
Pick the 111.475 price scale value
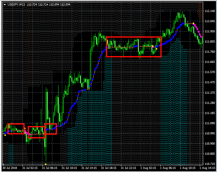click(x=210, y=82)
